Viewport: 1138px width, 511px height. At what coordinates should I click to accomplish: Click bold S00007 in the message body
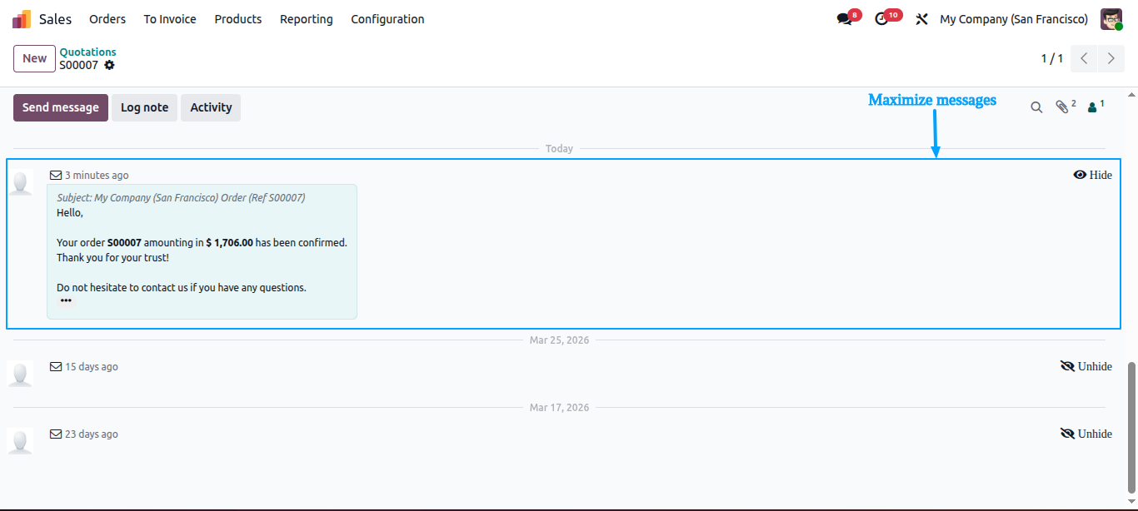(124, 243)
